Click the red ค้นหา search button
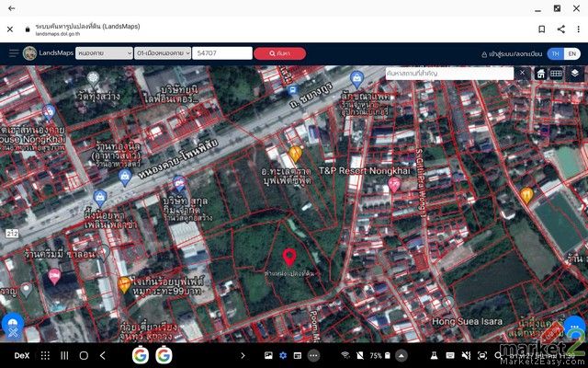Screen dimensions: 588x368 click(279, 53)
